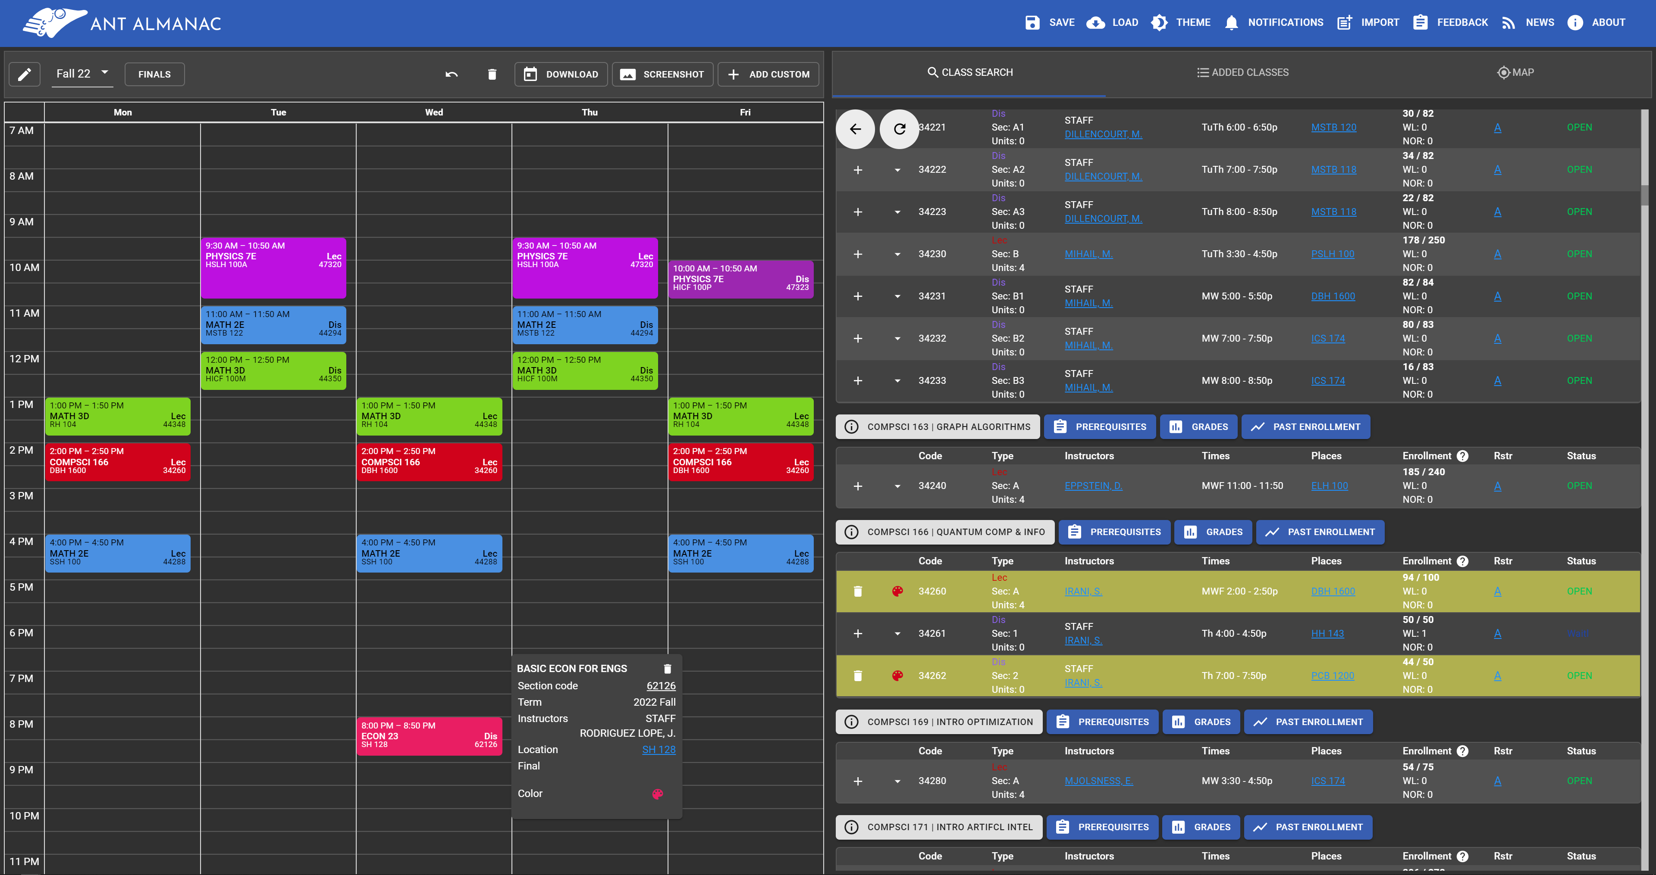
Task: Expand add options arrow for section 34230
Action: (x=897, y=255)
